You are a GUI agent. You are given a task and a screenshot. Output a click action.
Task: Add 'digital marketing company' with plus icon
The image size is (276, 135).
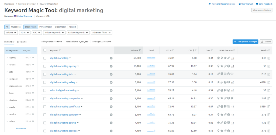pos(111,115)
